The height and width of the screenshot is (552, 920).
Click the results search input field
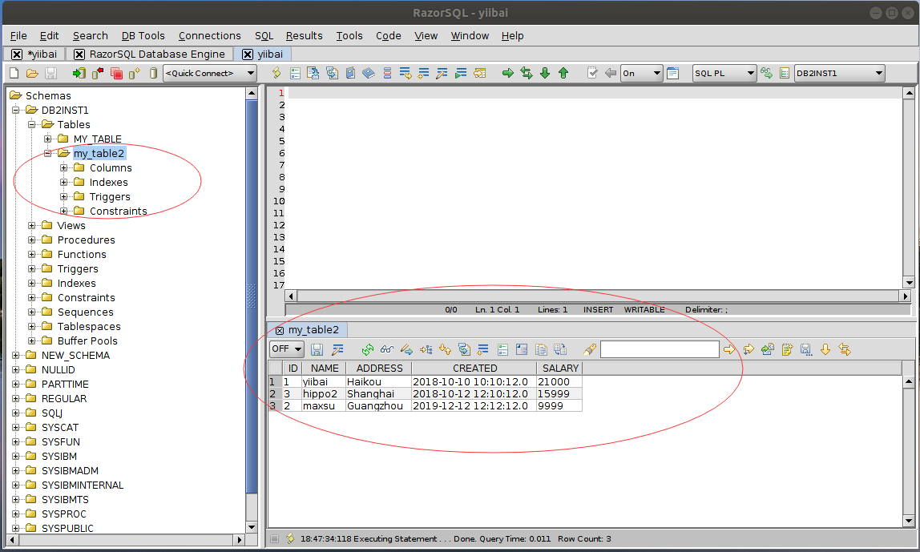pos(660,349)
